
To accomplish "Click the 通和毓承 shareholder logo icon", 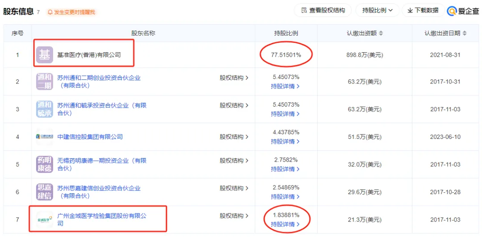I will pos(45,109).
